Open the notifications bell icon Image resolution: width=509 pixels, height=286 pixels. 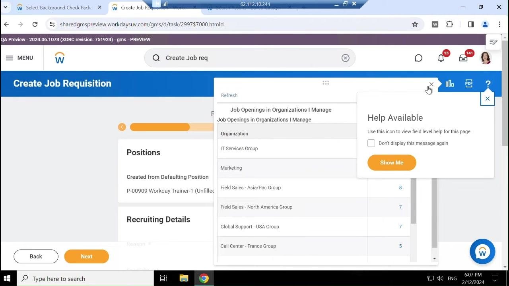441,58
